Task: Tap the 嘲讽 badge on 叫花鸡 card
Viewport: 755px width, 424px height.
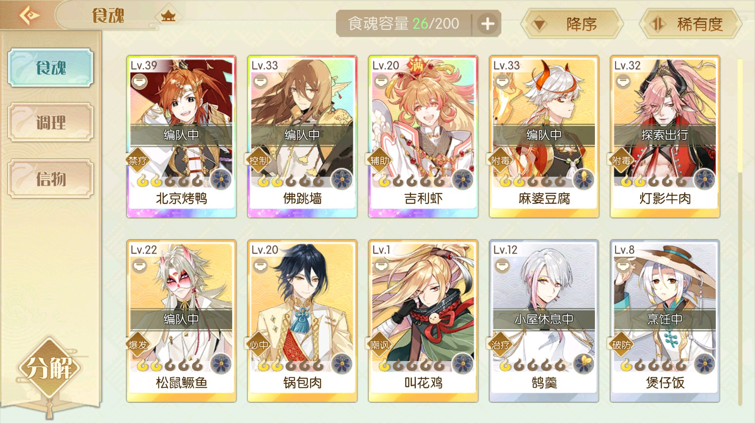Action: [379, 345]
